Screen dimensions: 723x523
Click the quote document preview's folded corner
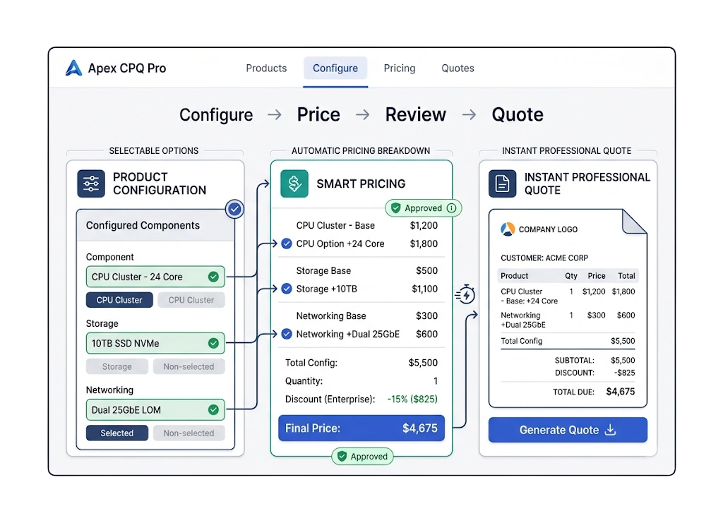coord(634,221)
